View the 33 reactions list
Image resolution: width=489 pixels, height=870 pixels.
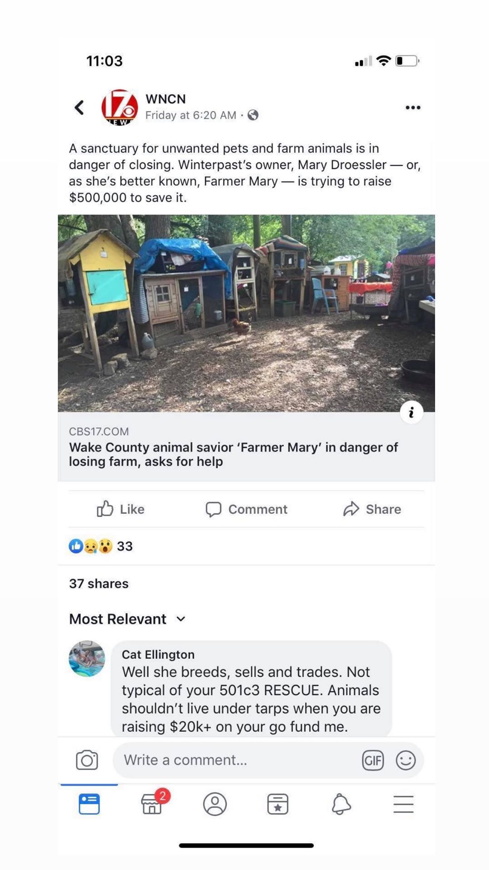[x=101, y=546]
